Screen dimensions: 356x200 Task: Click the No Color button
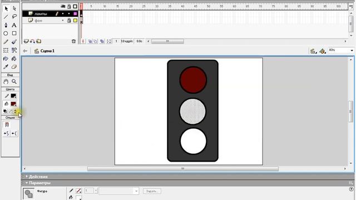pos(10,111)
